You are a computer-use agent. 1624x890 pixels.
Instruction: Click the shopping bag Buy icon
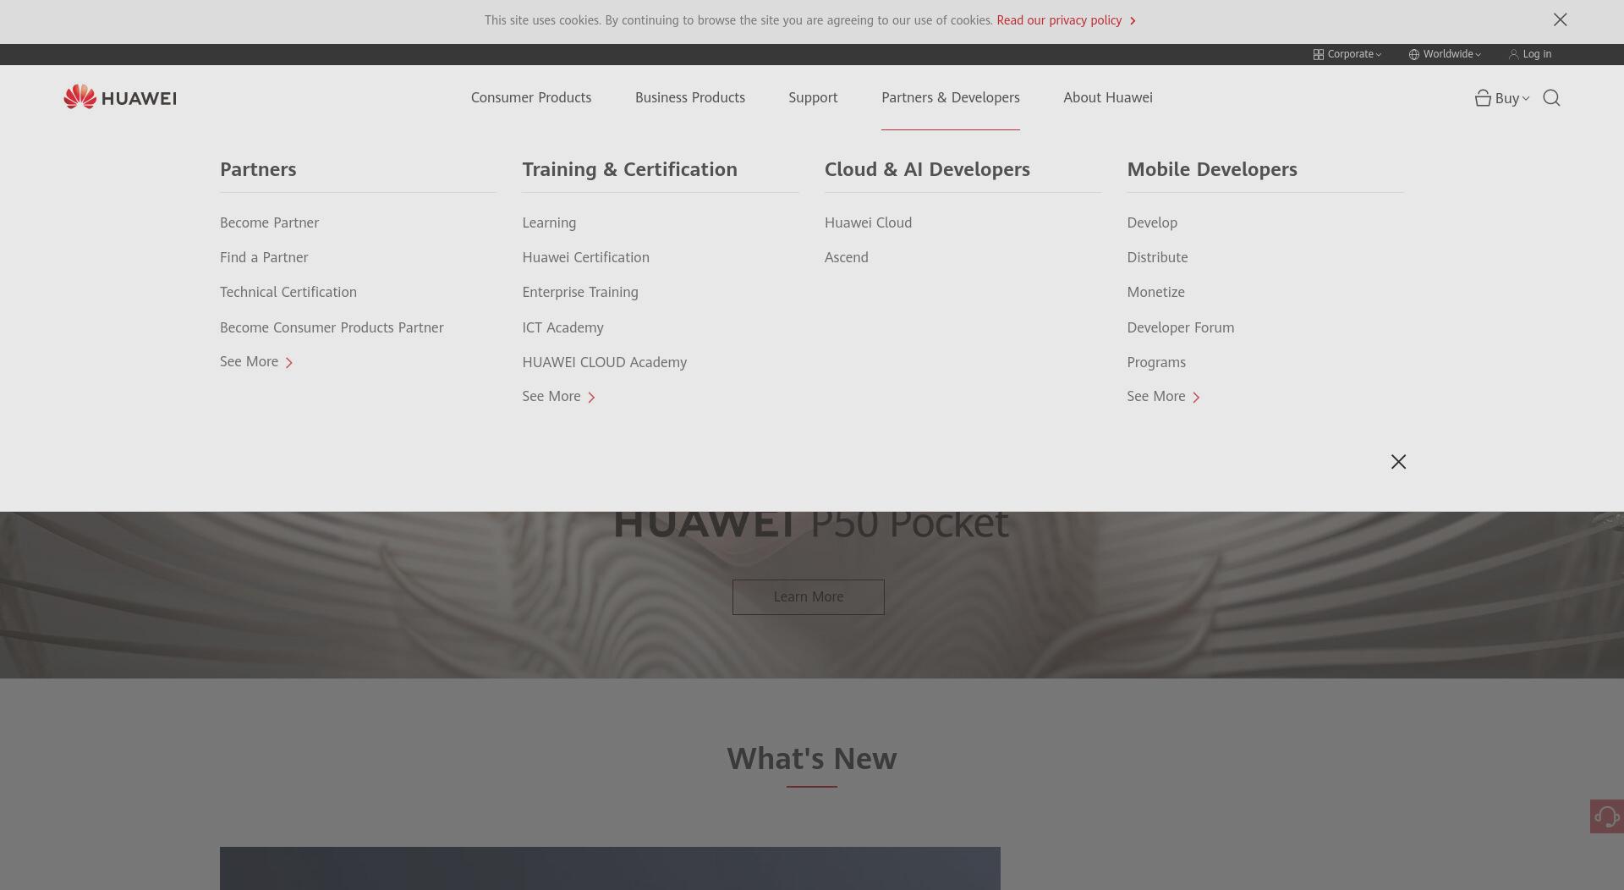(x=1483, y=98)
